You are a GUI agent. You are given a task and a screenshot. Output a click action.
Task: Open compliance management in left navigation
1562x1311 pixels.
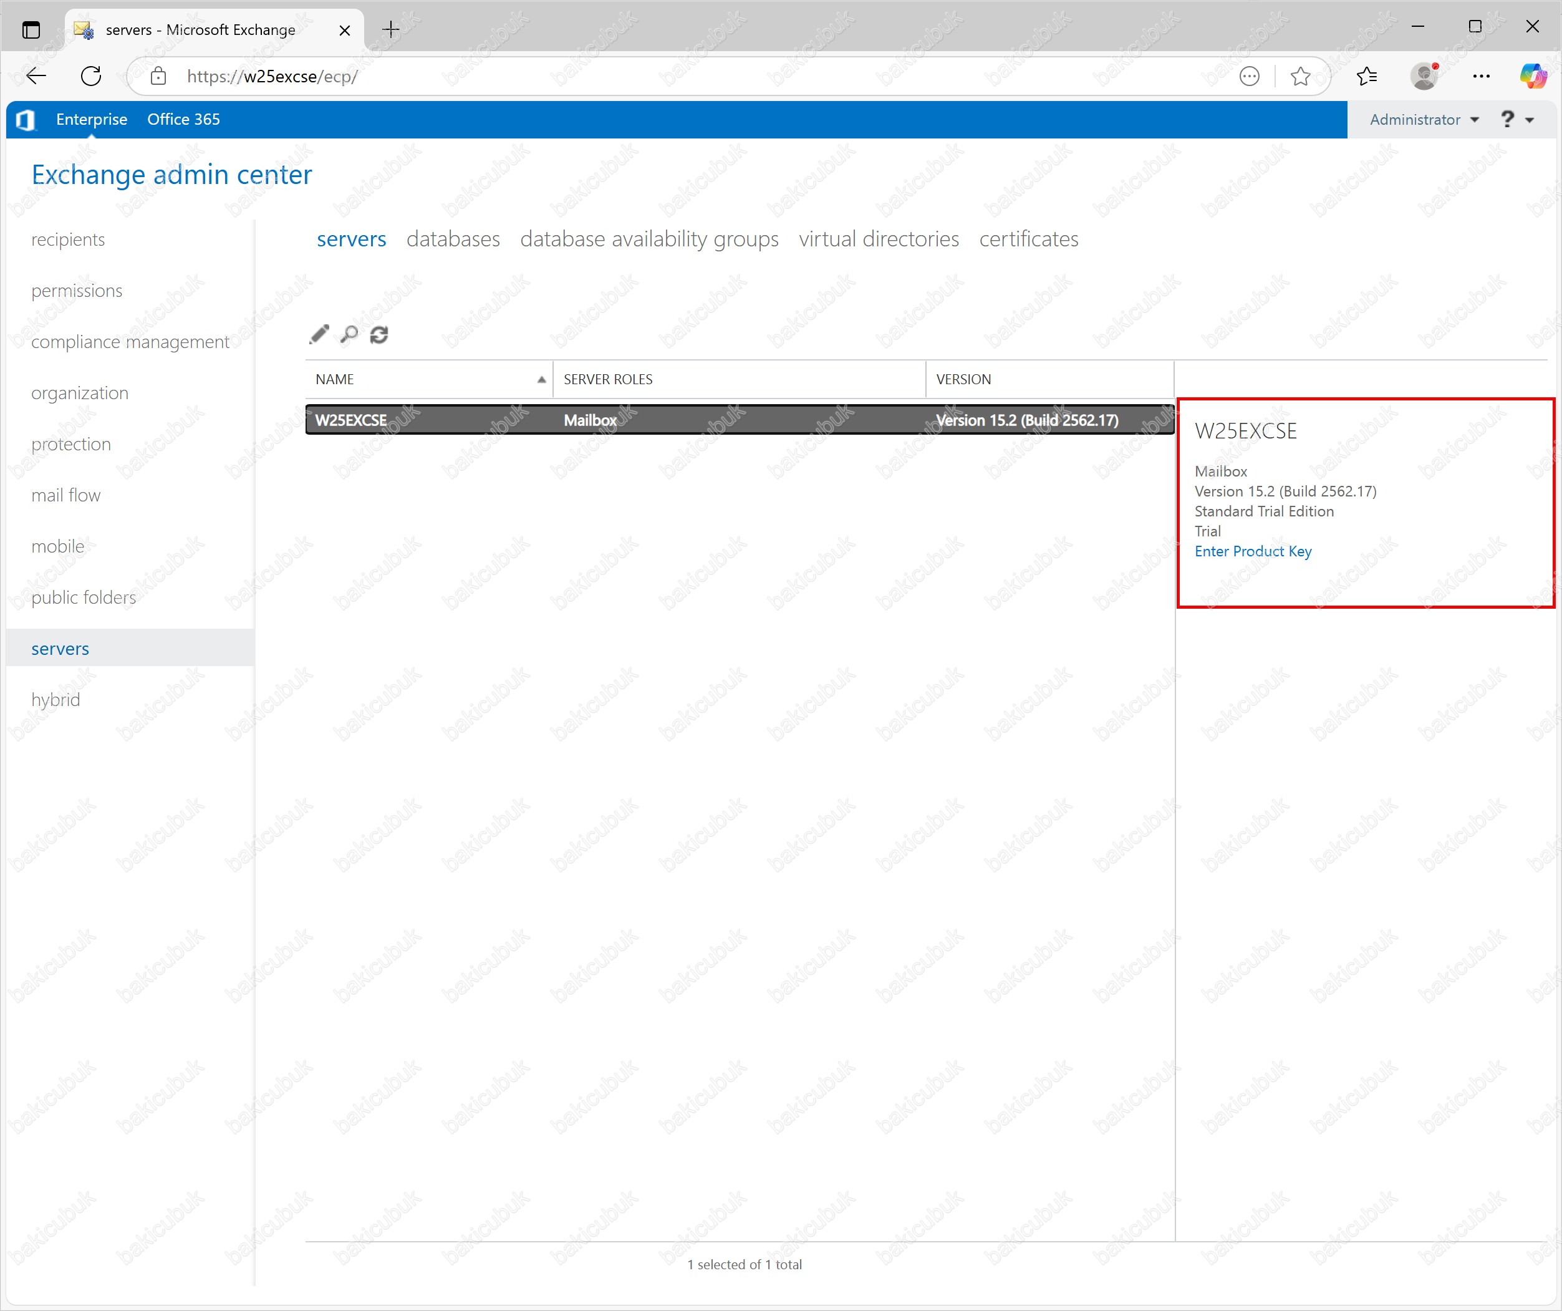[130, 342]
